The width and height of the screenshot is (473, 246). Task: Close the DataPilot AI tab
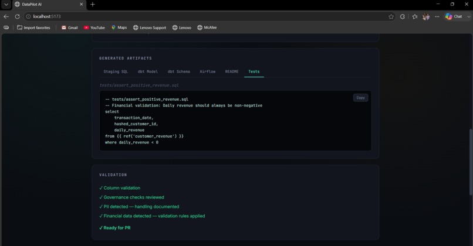(81, 4)
